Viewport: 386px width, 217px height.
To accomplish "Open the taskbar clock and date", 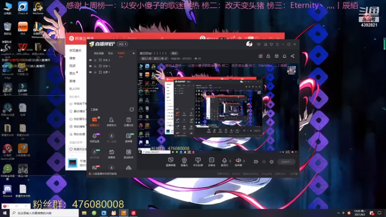I will [x=359, y=213].
